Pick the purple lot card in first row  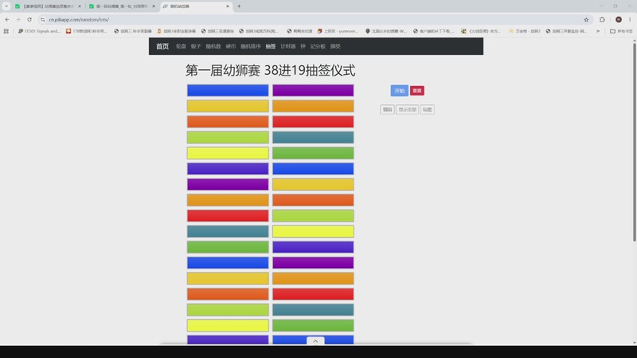(x=313, y=90)
